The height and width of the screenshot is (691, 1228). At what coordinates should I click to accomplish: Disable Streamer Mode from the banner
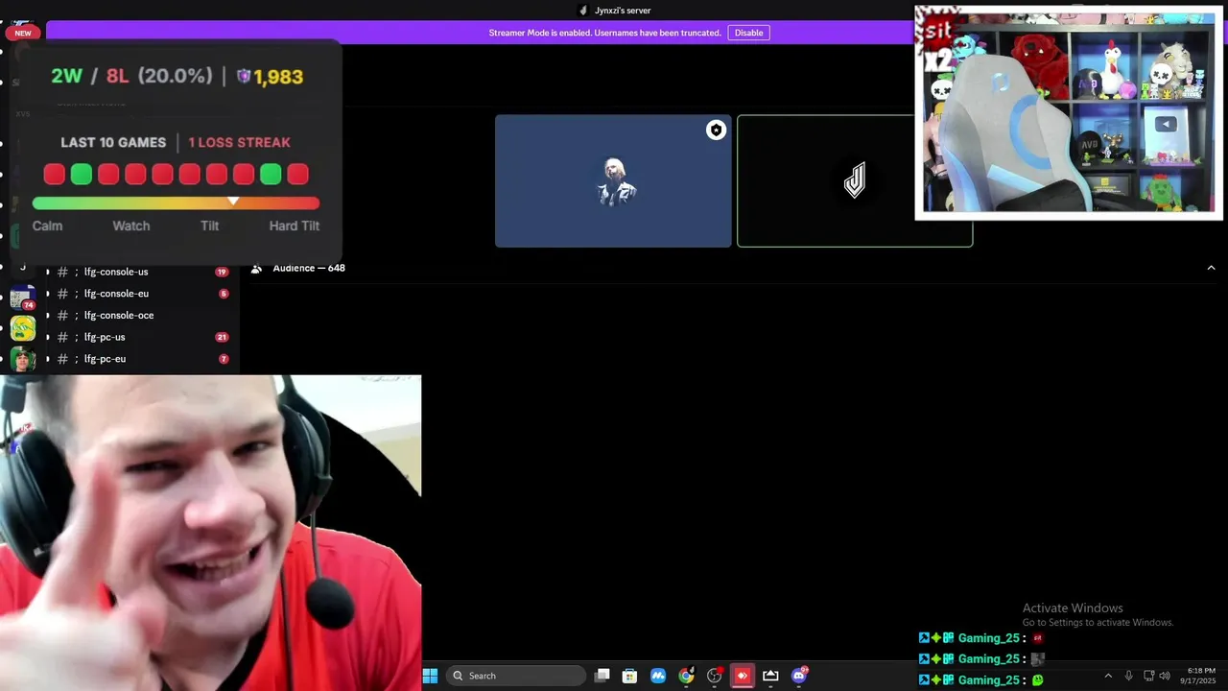point(748,33)
